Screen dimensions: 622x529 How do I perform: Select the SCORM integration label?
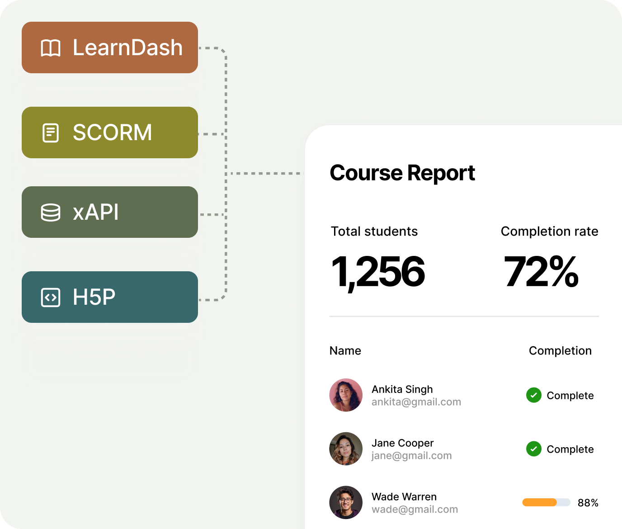[112, 133]
